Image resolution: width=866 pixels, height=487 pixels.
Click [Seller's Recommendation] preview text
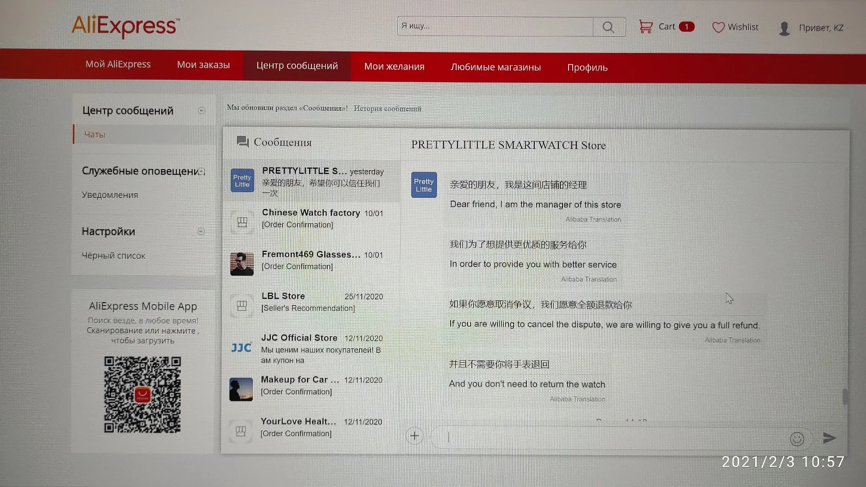click(x=308, y=308)
